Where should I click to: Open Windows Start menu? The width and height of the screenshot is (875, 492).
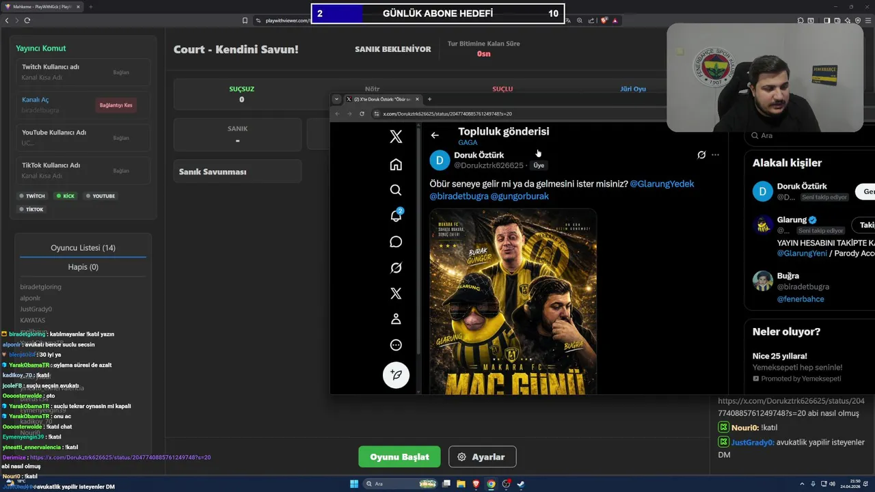[354, 484]
